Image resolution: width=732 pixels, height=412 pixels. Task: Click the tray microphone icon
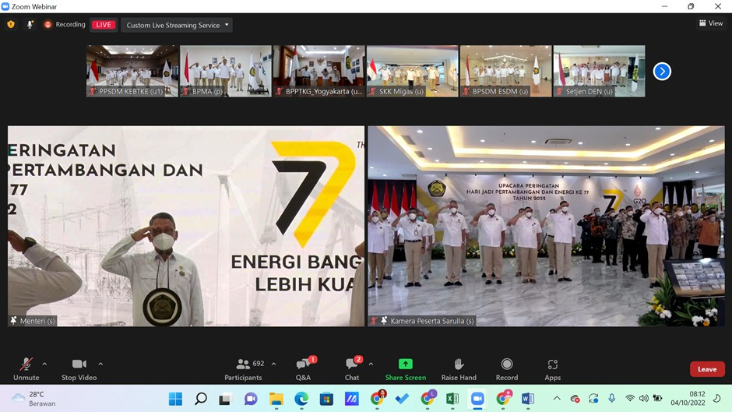611,399
